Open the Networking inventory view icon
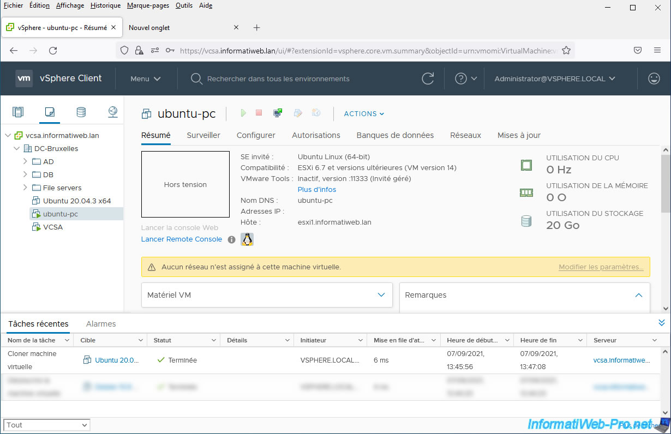This screenshot has width=671, height=434. (113, 112)
